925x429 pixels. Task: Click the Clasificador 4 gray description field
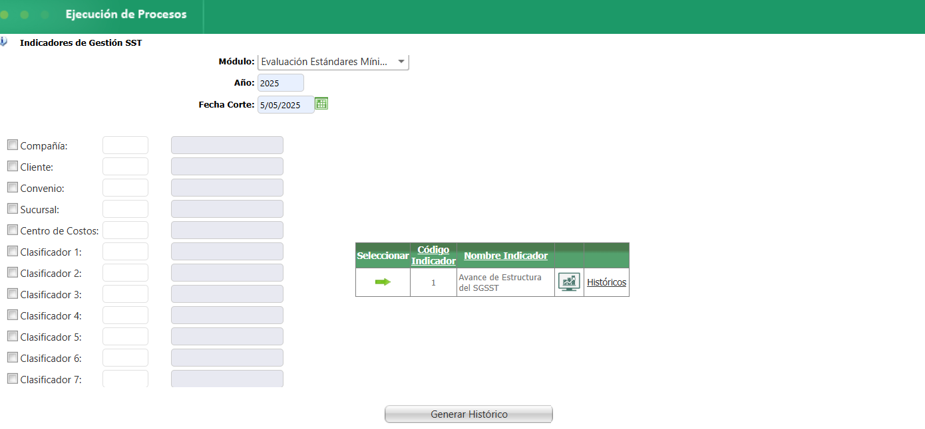coord(227,315)
